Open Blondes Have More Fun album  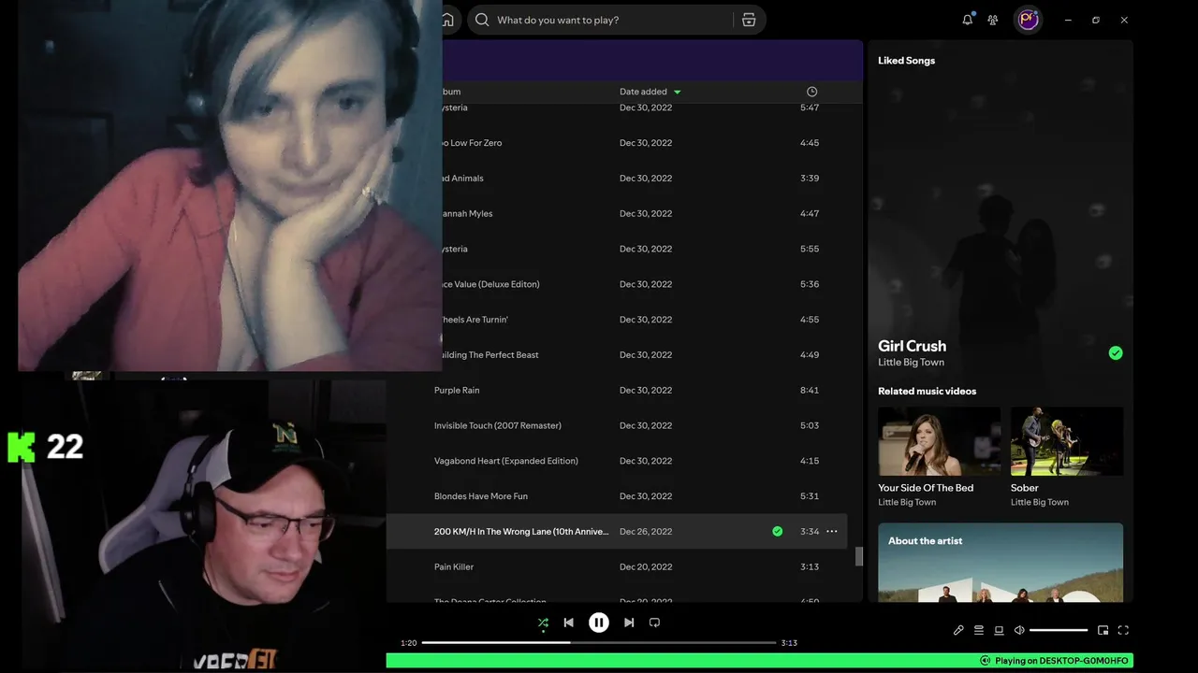(481, 496)
